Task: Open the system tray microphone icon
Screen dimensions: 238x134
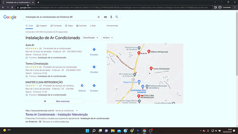Action: tap(208, 131)
